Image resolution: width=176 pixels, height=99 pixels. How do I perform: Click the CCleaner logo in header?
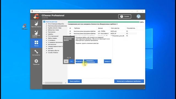click(x=36, y=16)
